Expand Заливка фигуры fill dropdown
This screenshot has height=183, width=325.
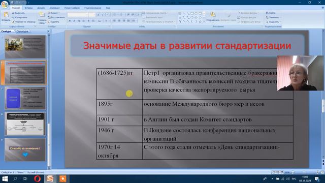[x=248, y=13]
